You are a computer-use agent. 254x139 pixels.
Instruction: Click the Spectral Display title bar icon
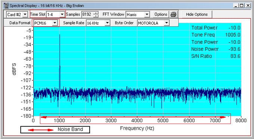tap(6, 6)
